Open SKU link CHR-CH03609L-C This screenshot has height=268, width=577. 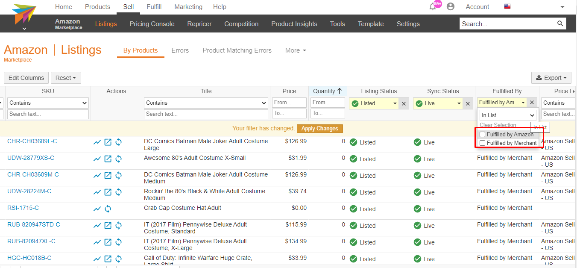pyautogui.click(x=32, y=141)
